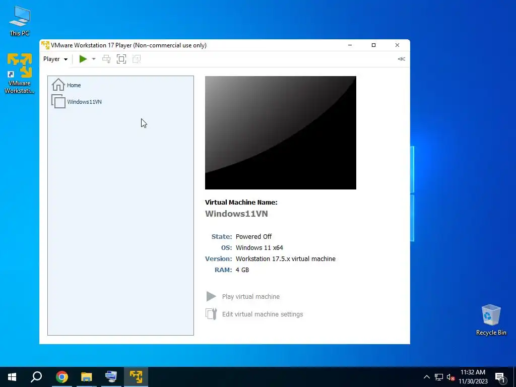
Task: Maximize the VMware Player window
Action: 373,45
